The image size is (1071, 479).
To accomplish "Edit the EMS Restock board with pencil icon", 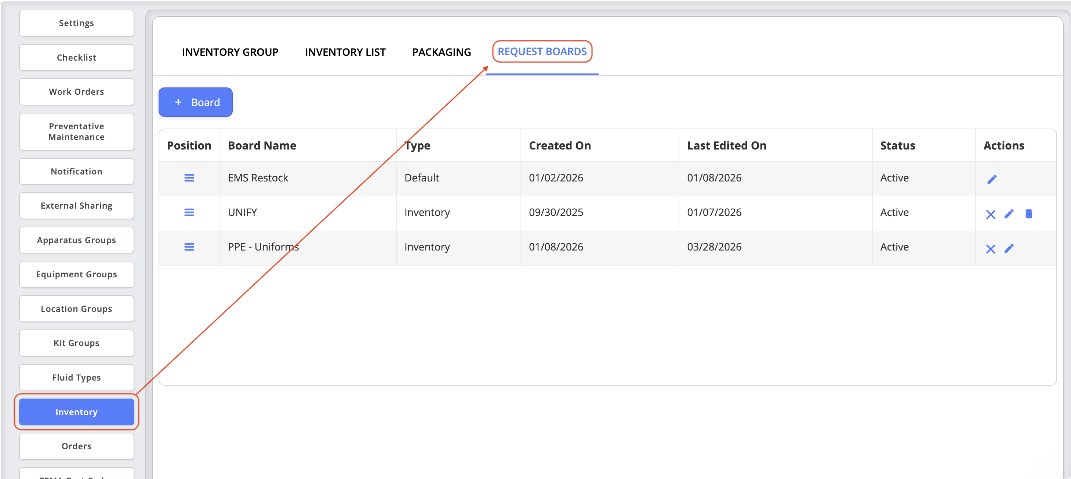I will coord(992,179).
